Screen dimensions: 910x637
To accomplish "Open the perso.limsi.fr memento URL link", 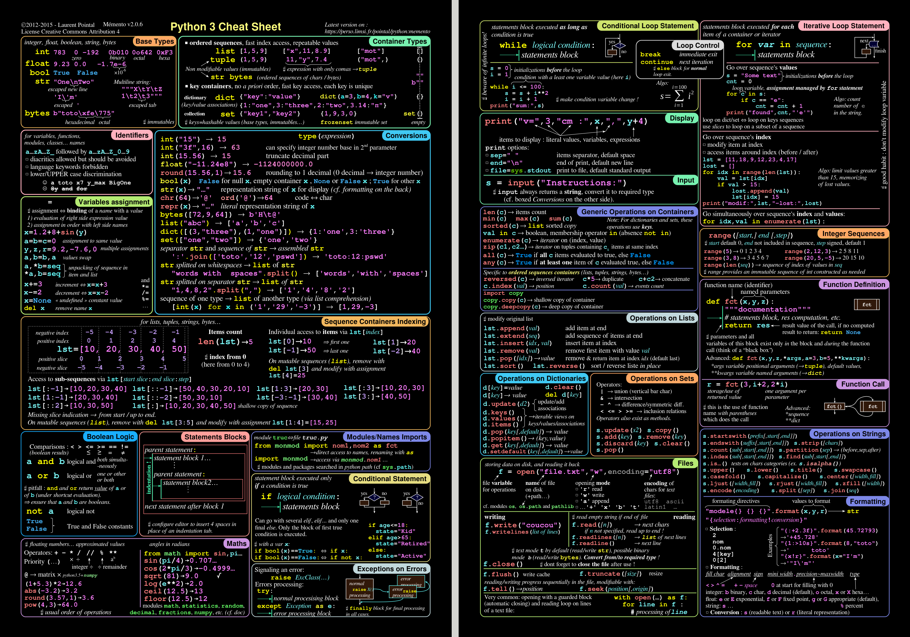I will coord(378,31).
